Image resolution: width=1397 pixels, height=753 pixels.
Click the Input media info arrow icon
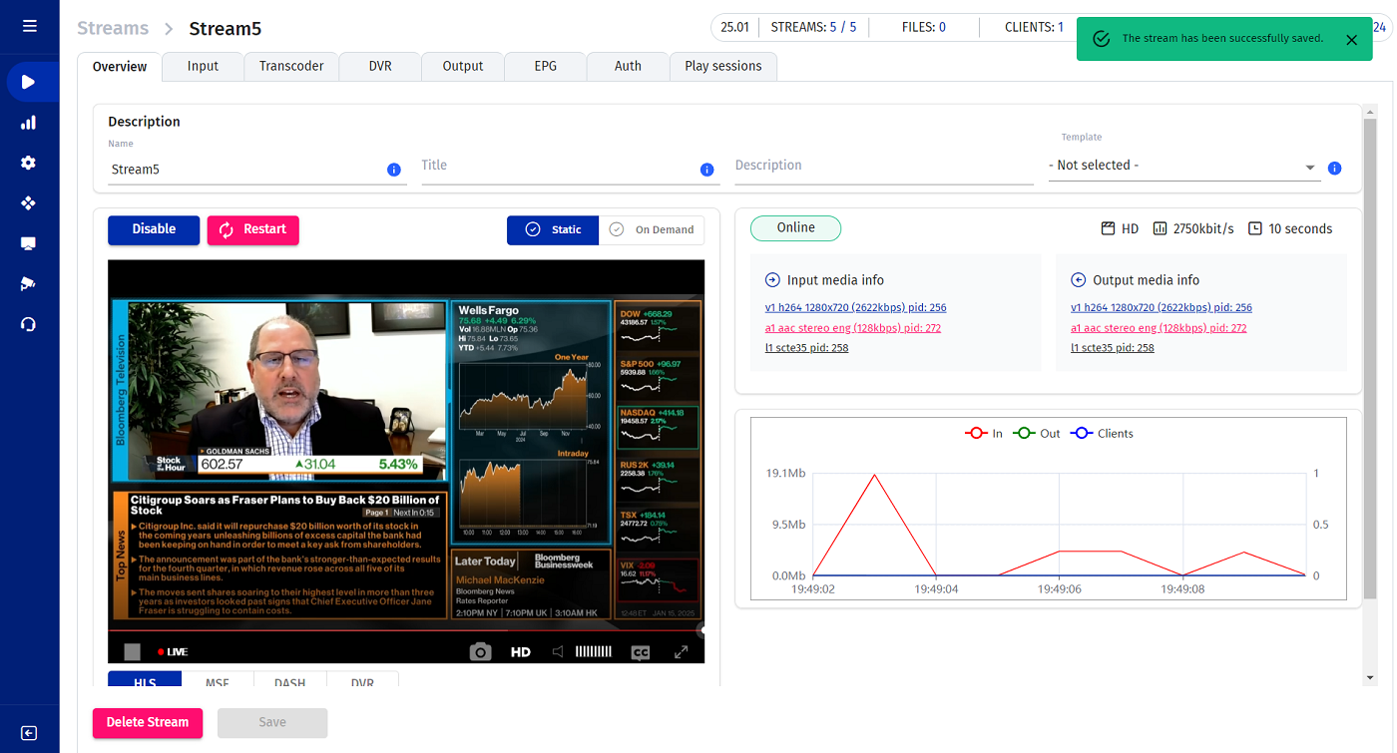pyautogui.click(x=772, y=280)
